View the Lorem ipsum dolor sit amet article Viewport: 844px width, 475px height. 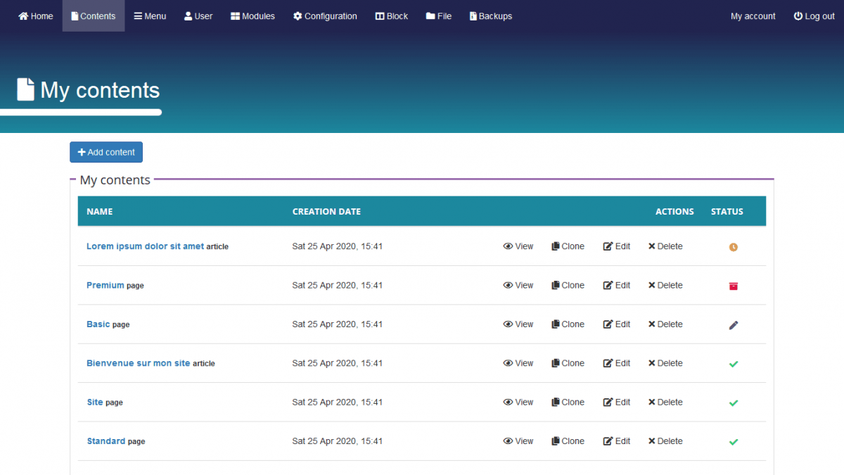(518, 246)
